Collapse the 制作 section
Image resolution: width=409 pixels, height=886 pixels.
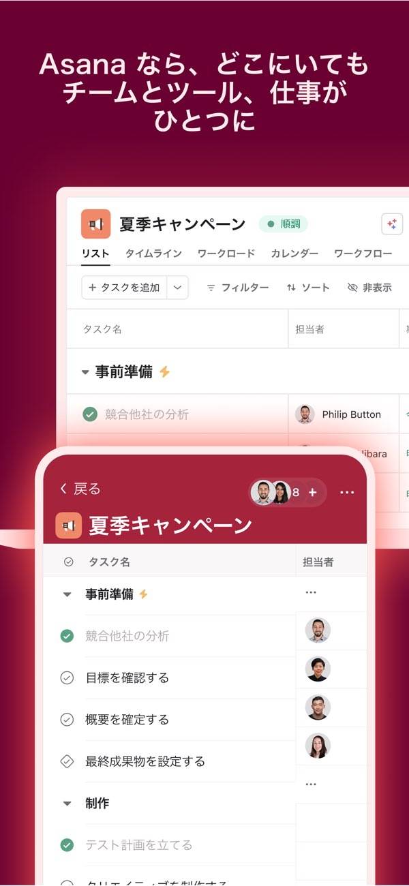point(67,804)
